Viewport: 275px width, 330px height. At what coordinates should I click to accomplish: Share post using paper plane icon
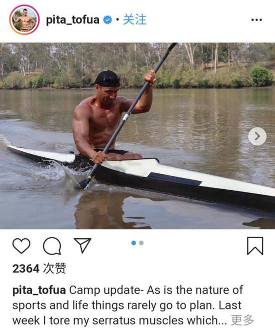[82, 245]
